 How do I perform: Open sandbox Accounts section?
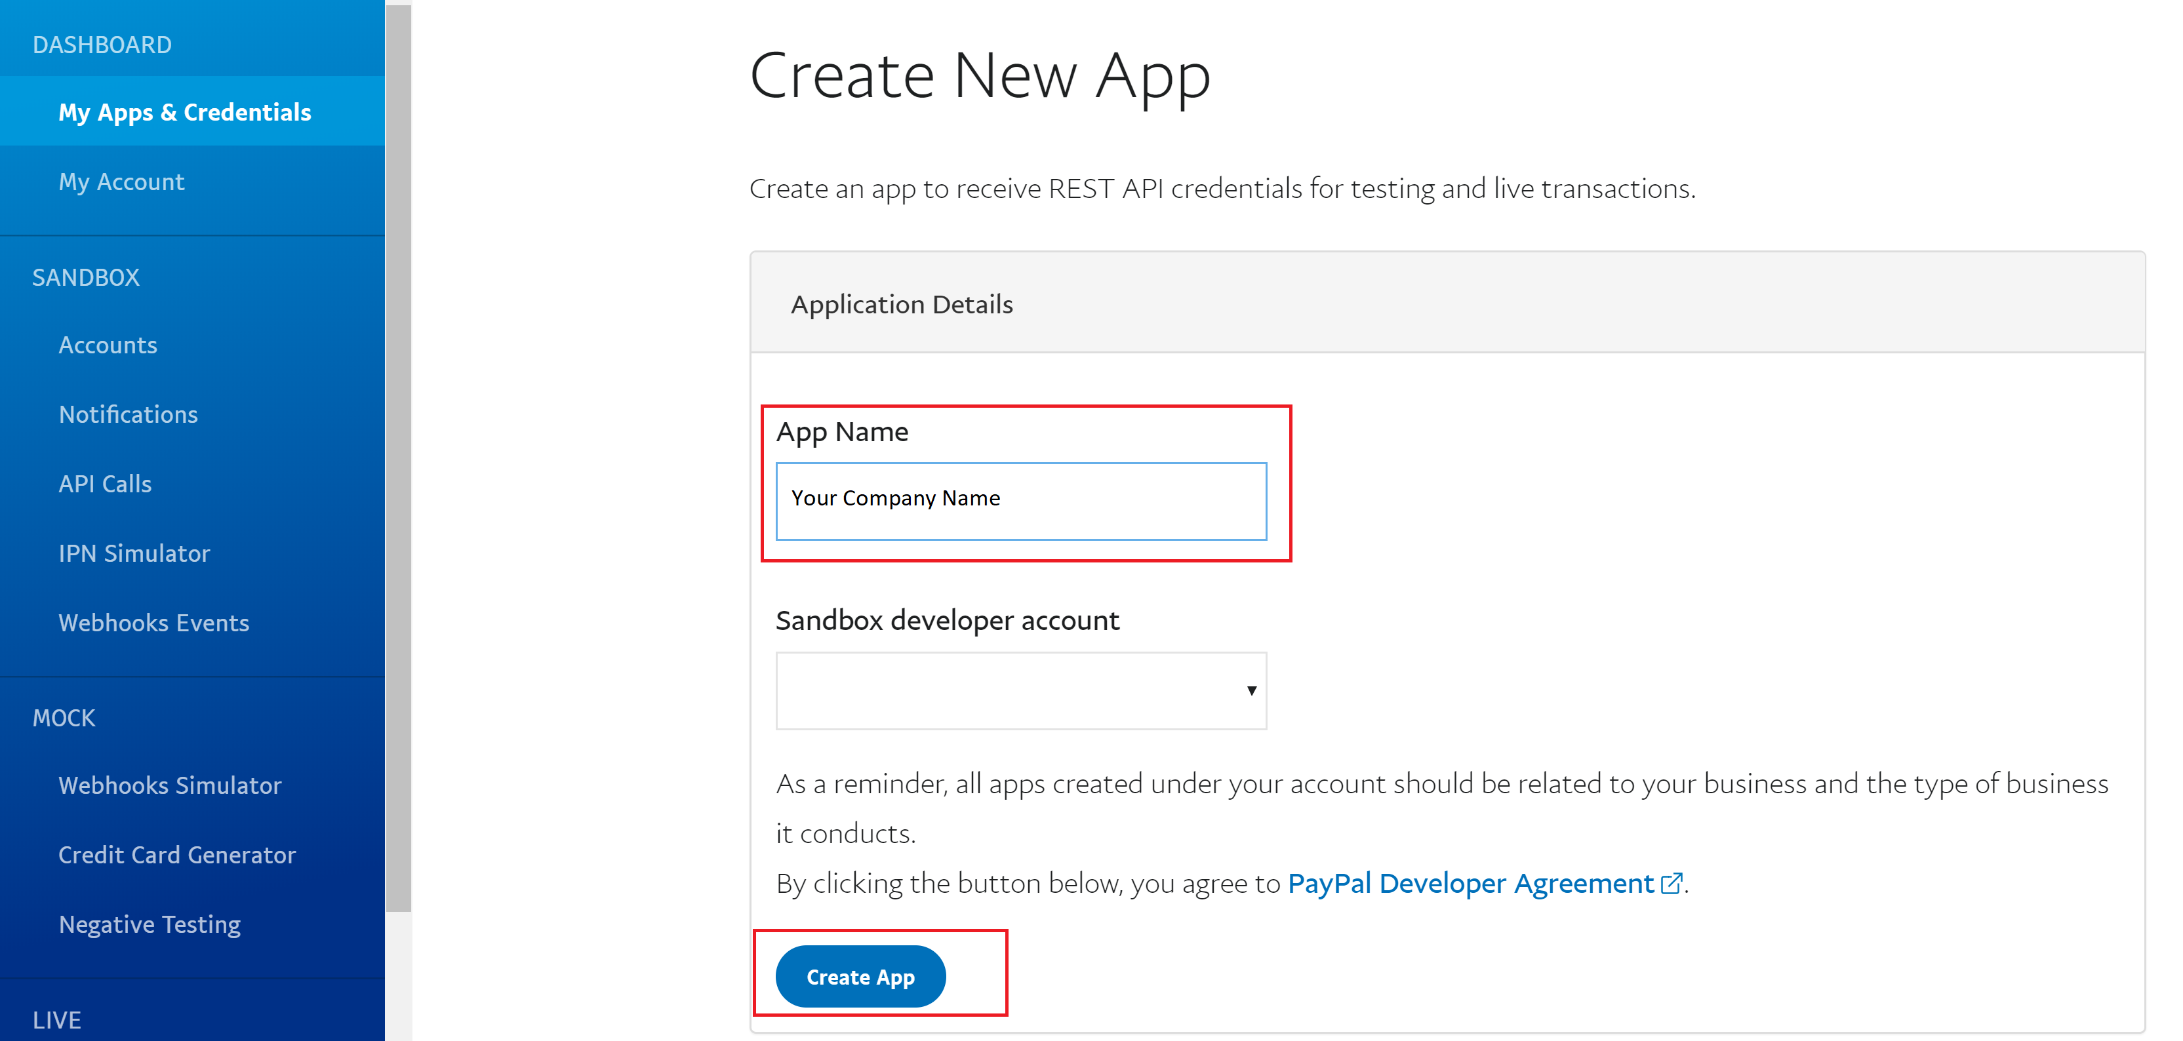point(108,345)
